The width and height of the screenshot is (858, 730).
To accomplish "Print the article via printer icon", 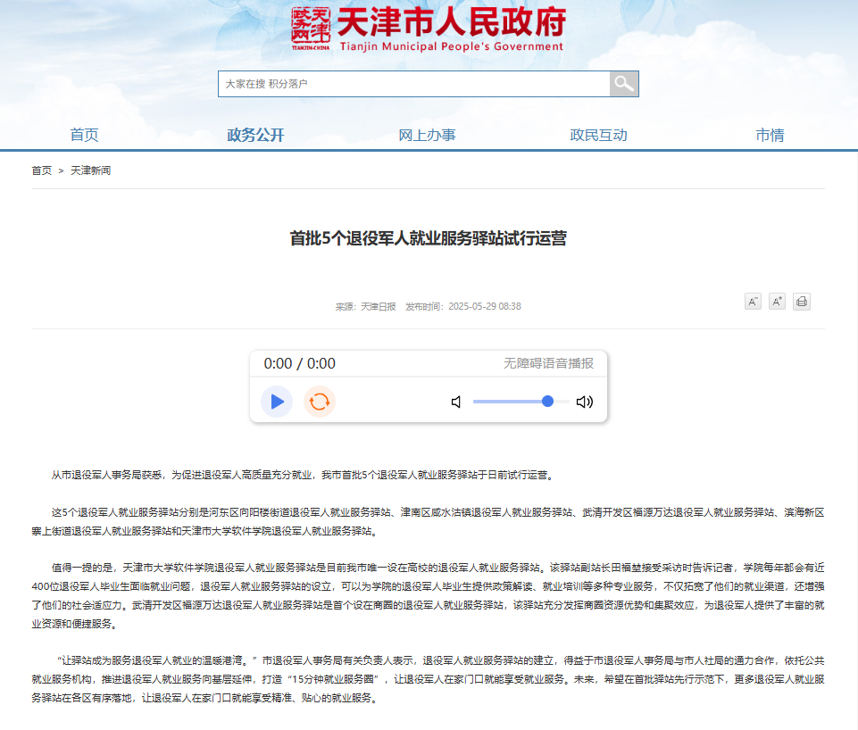I will [802, 302].
